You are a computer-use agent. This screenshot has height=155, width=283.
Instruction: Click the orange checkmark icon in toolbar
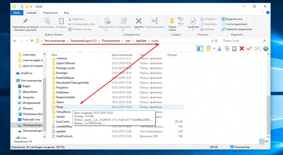pos(249,48)
